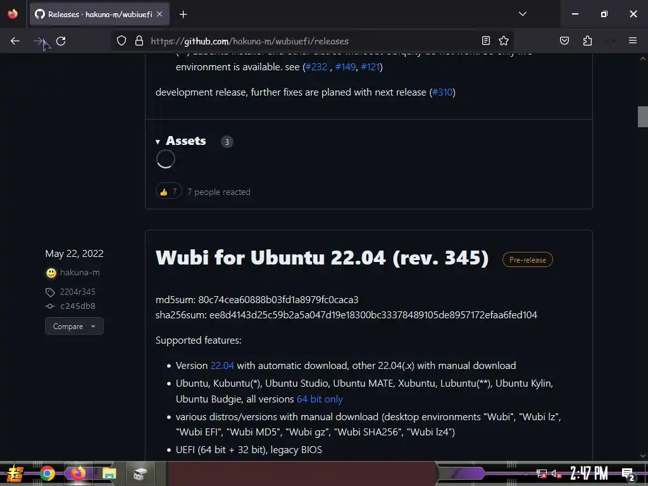
Task: Open the Compare dropdown
Action: coord(74,326)
